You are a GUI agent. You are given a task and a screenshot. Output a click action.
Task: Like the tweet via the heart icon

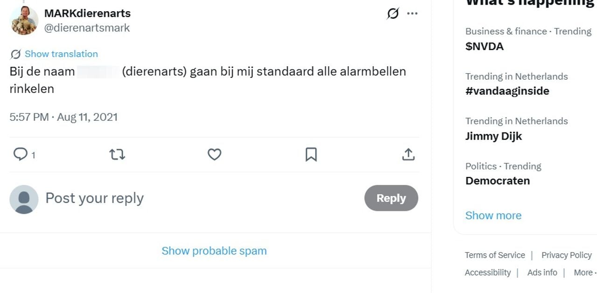pyautogui.click(x=214, y=154)
